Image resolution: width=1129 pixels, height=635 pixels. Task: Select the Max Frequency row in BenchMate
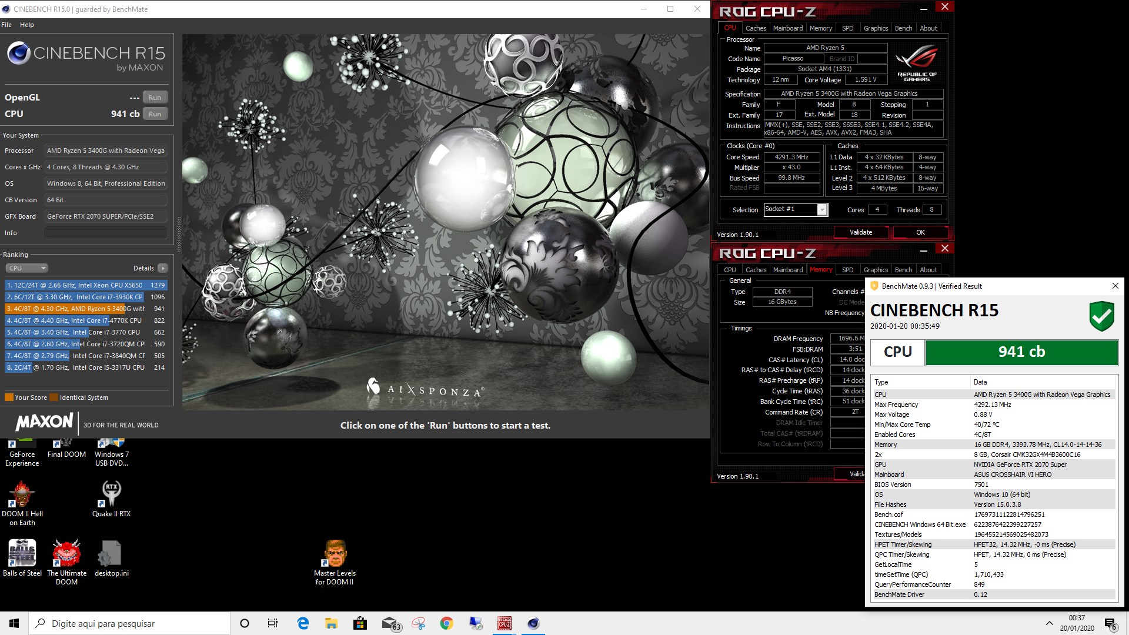tap(993, 405)
